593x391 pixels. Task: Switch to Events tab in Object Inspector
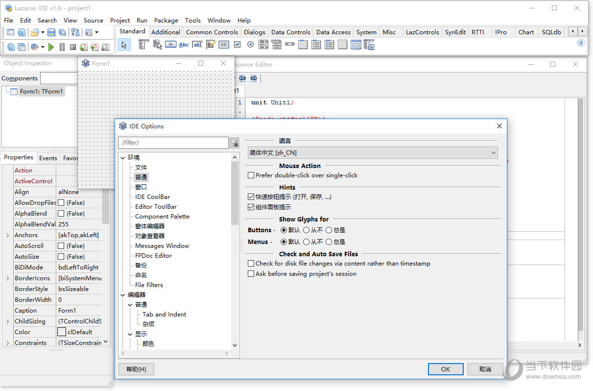coord(48,158)
